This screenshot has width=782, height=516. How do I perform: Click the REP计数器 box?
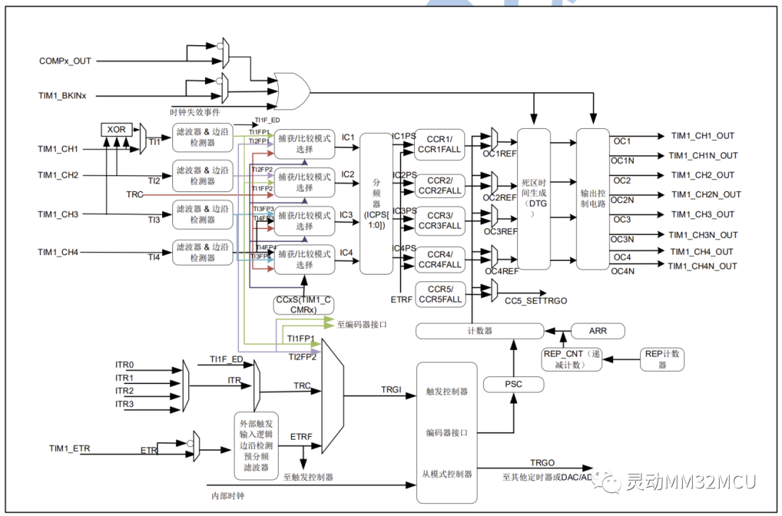click(x=662, y=359)
